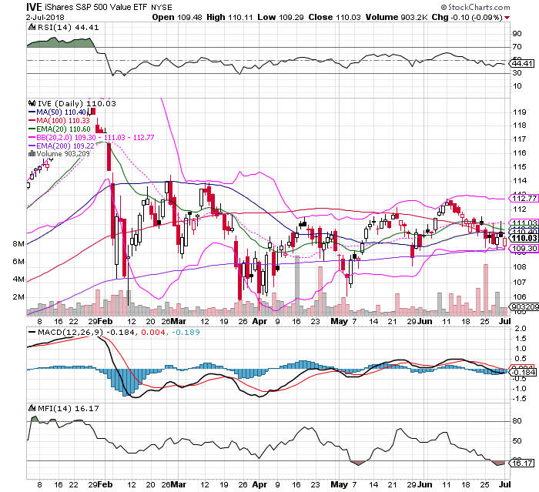Click the 2M volume axis label

pyautogui.click(x=18, y=296)
